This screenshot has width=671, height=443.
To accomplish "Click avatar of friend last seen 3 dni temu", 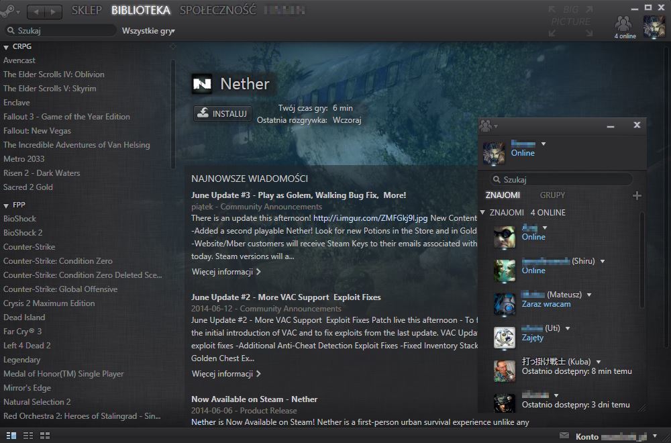I will point(505,403).
